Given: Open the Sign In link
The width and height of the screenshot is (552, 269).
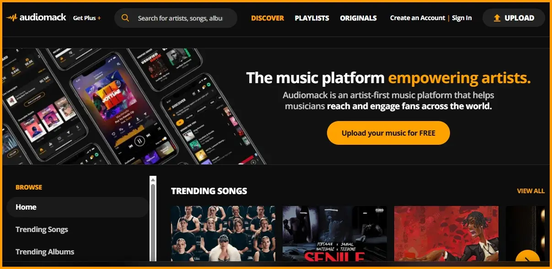Looking at the screenshot, I should tap(462, 18).
